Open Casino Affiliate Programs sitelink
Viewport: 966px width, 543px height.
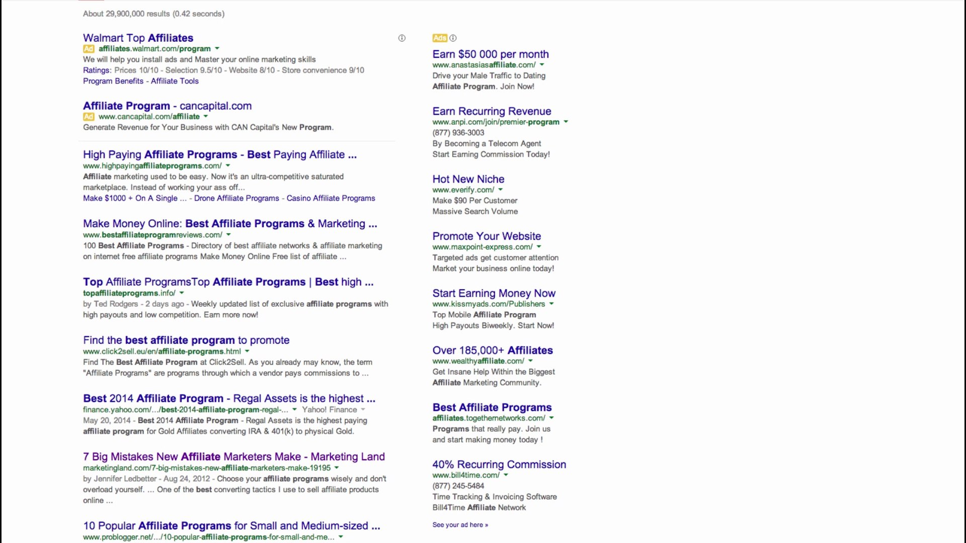331,198
